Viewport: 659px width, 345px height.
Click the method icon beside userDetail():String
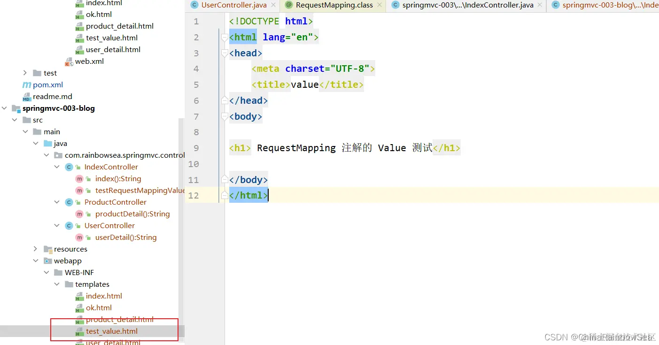coord(79,237)
